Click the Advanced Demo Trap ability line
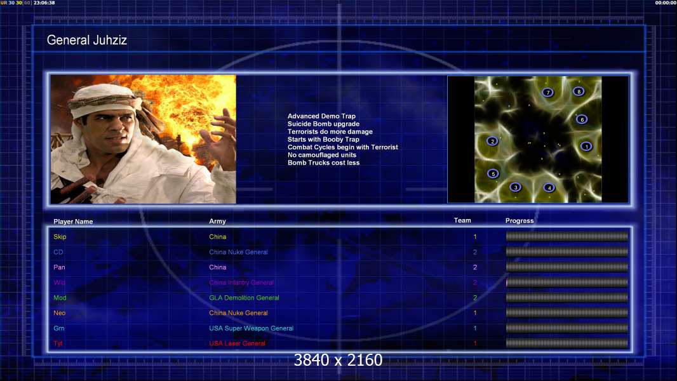Image resolution: width=677 pixels, height=381 pixels. point(321,116)
